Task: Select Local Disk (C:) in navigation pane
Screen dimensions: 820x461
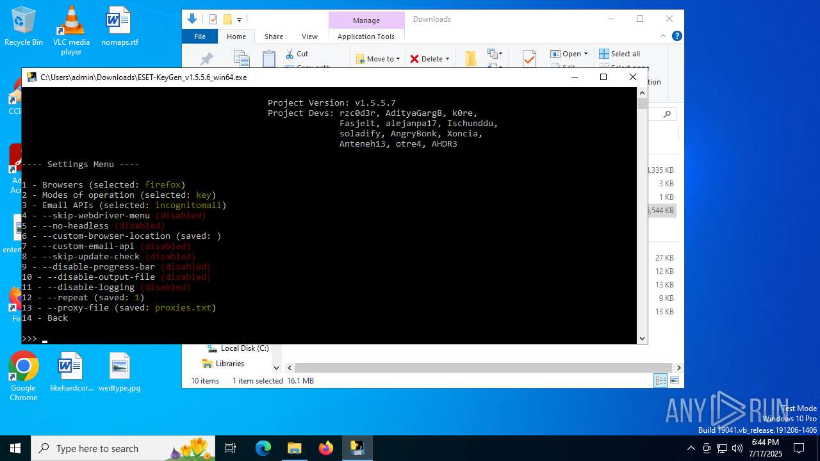Action: [x=238, y=348]
